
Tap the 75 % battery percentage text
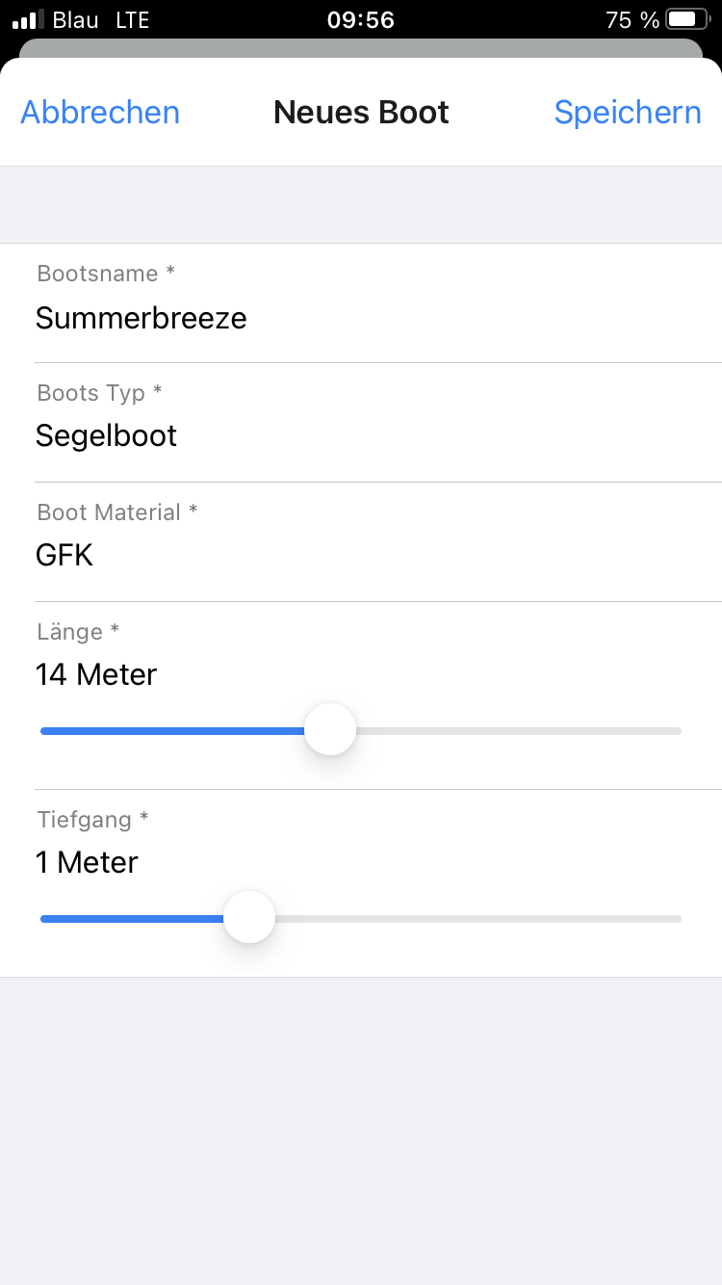632,19
